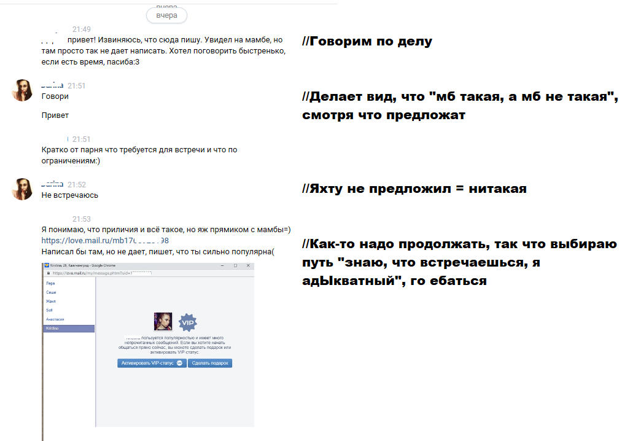Open the Женя conversation
This screenshot has height=441, width=622.
(50, 302)
